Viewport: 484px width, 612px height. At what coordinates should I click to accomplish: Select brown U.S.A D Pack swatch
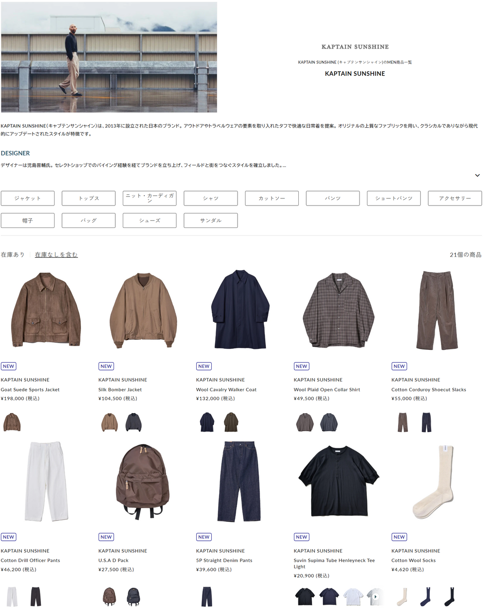tap(110, 597)
